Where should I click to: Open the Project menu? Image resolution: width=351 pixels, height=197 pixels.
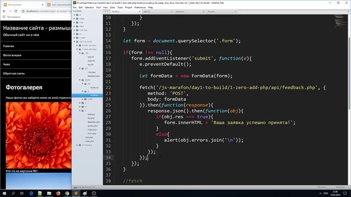128,7
